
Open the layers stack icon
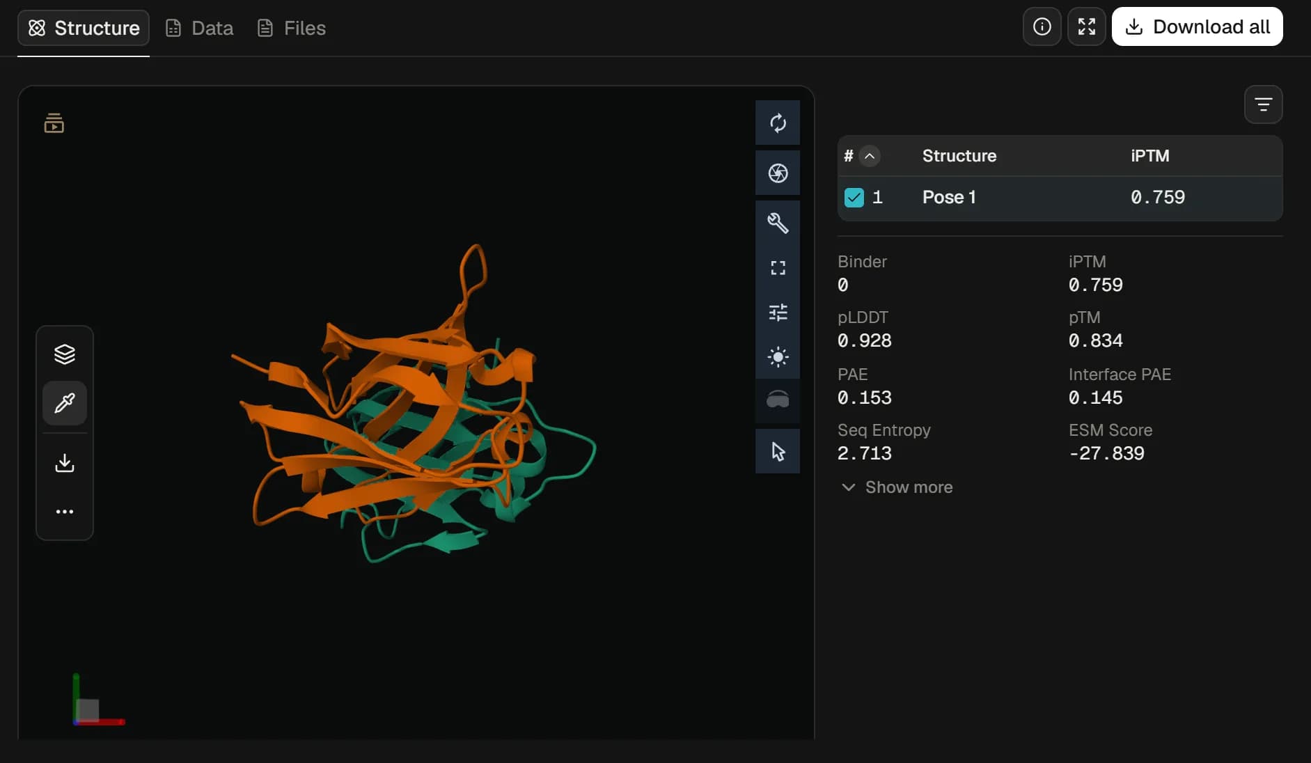tap(65, 354)
